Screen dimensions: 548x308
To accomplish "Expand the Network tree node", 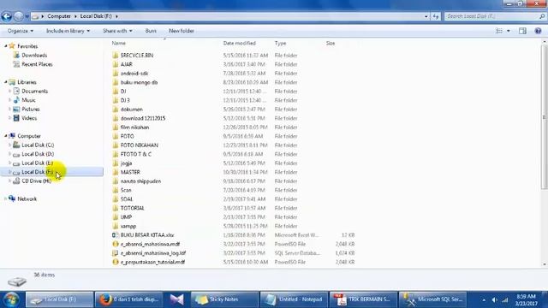I will pos(6,198).
